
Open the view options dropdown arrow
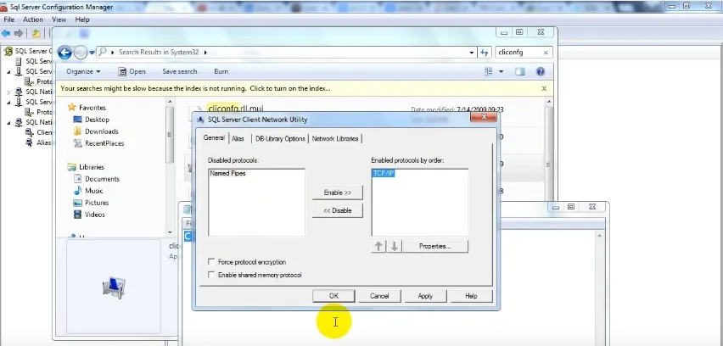[x=502, y=71]
